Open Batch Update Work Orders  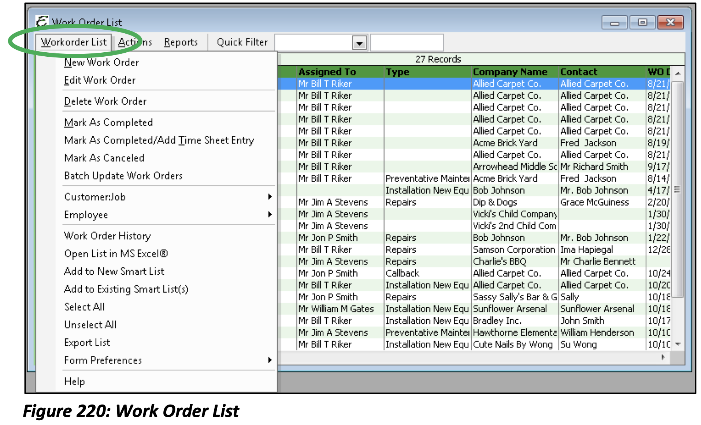pos(123,176)
